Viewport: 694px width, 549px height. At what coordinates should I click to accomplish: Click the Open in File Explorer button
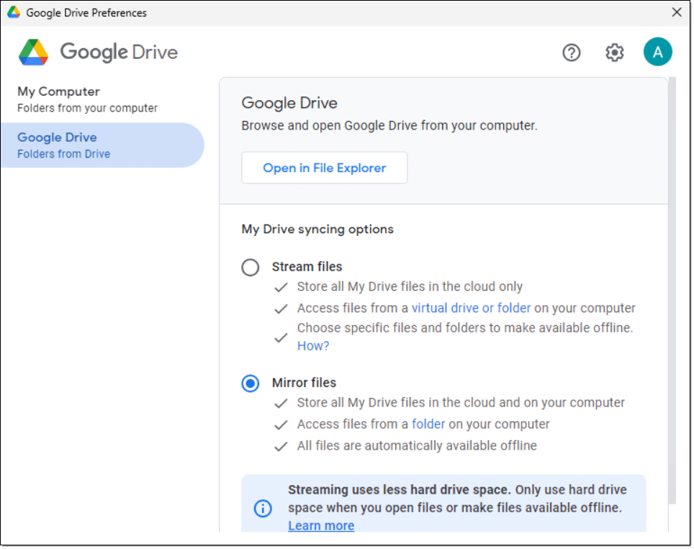tap(324, 168)
